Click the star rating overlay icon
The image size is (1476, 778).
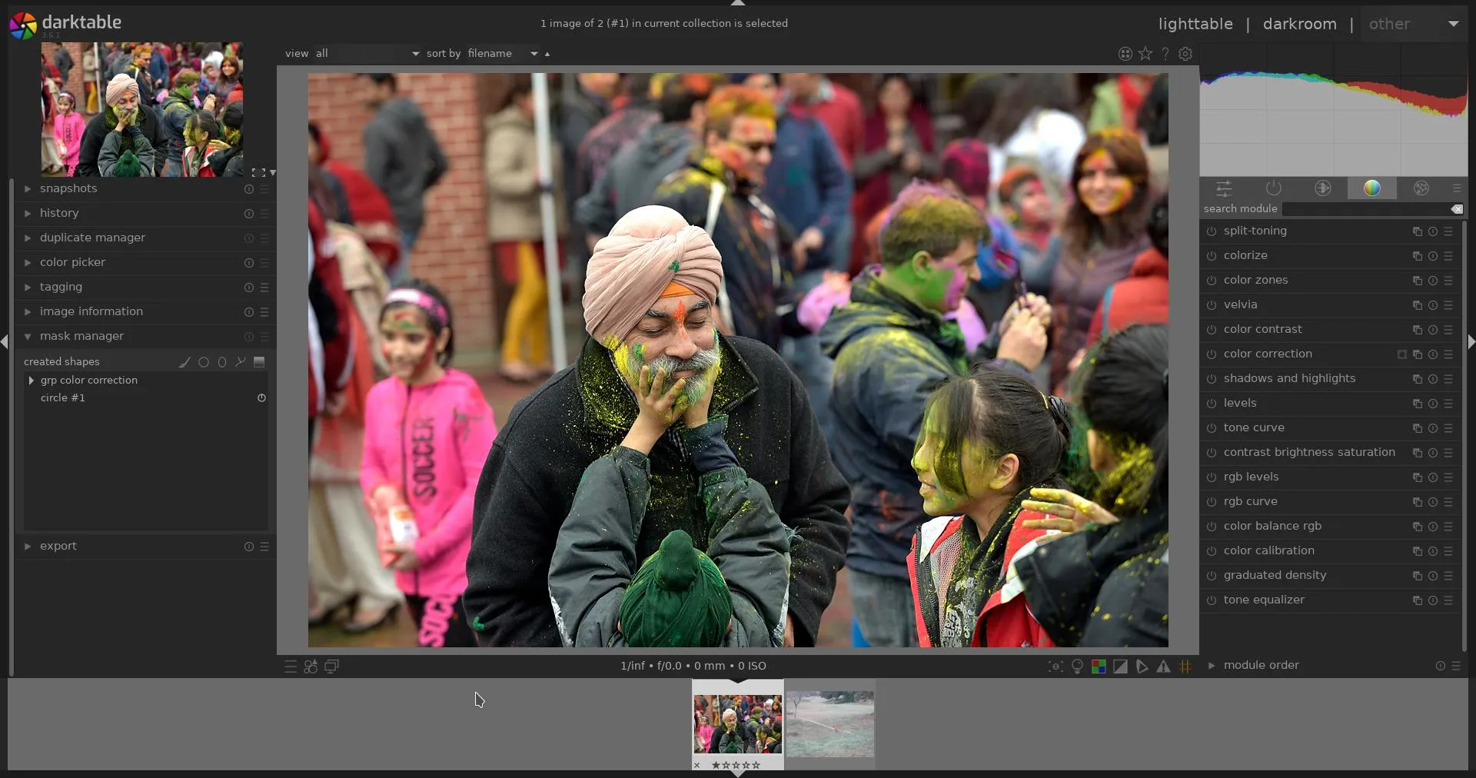(x=1145, y=54)
